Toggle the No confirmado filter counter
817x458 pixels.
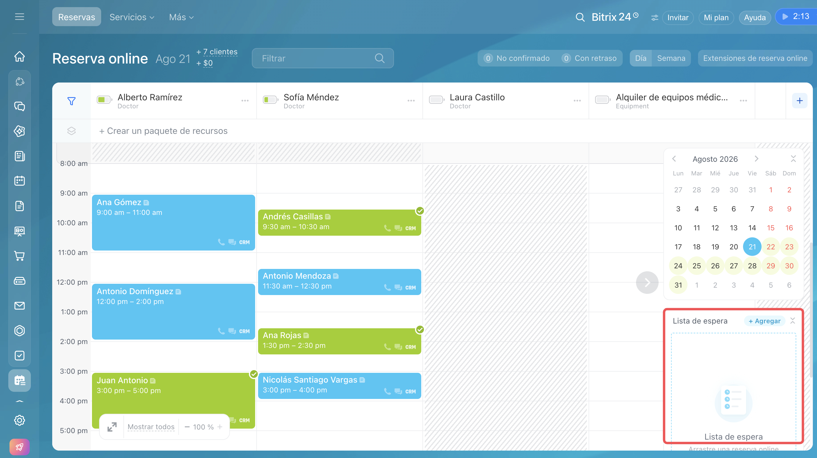[516, 58]
